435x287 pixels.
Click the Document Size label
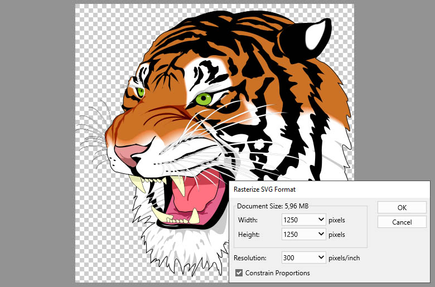click(260, 206)
